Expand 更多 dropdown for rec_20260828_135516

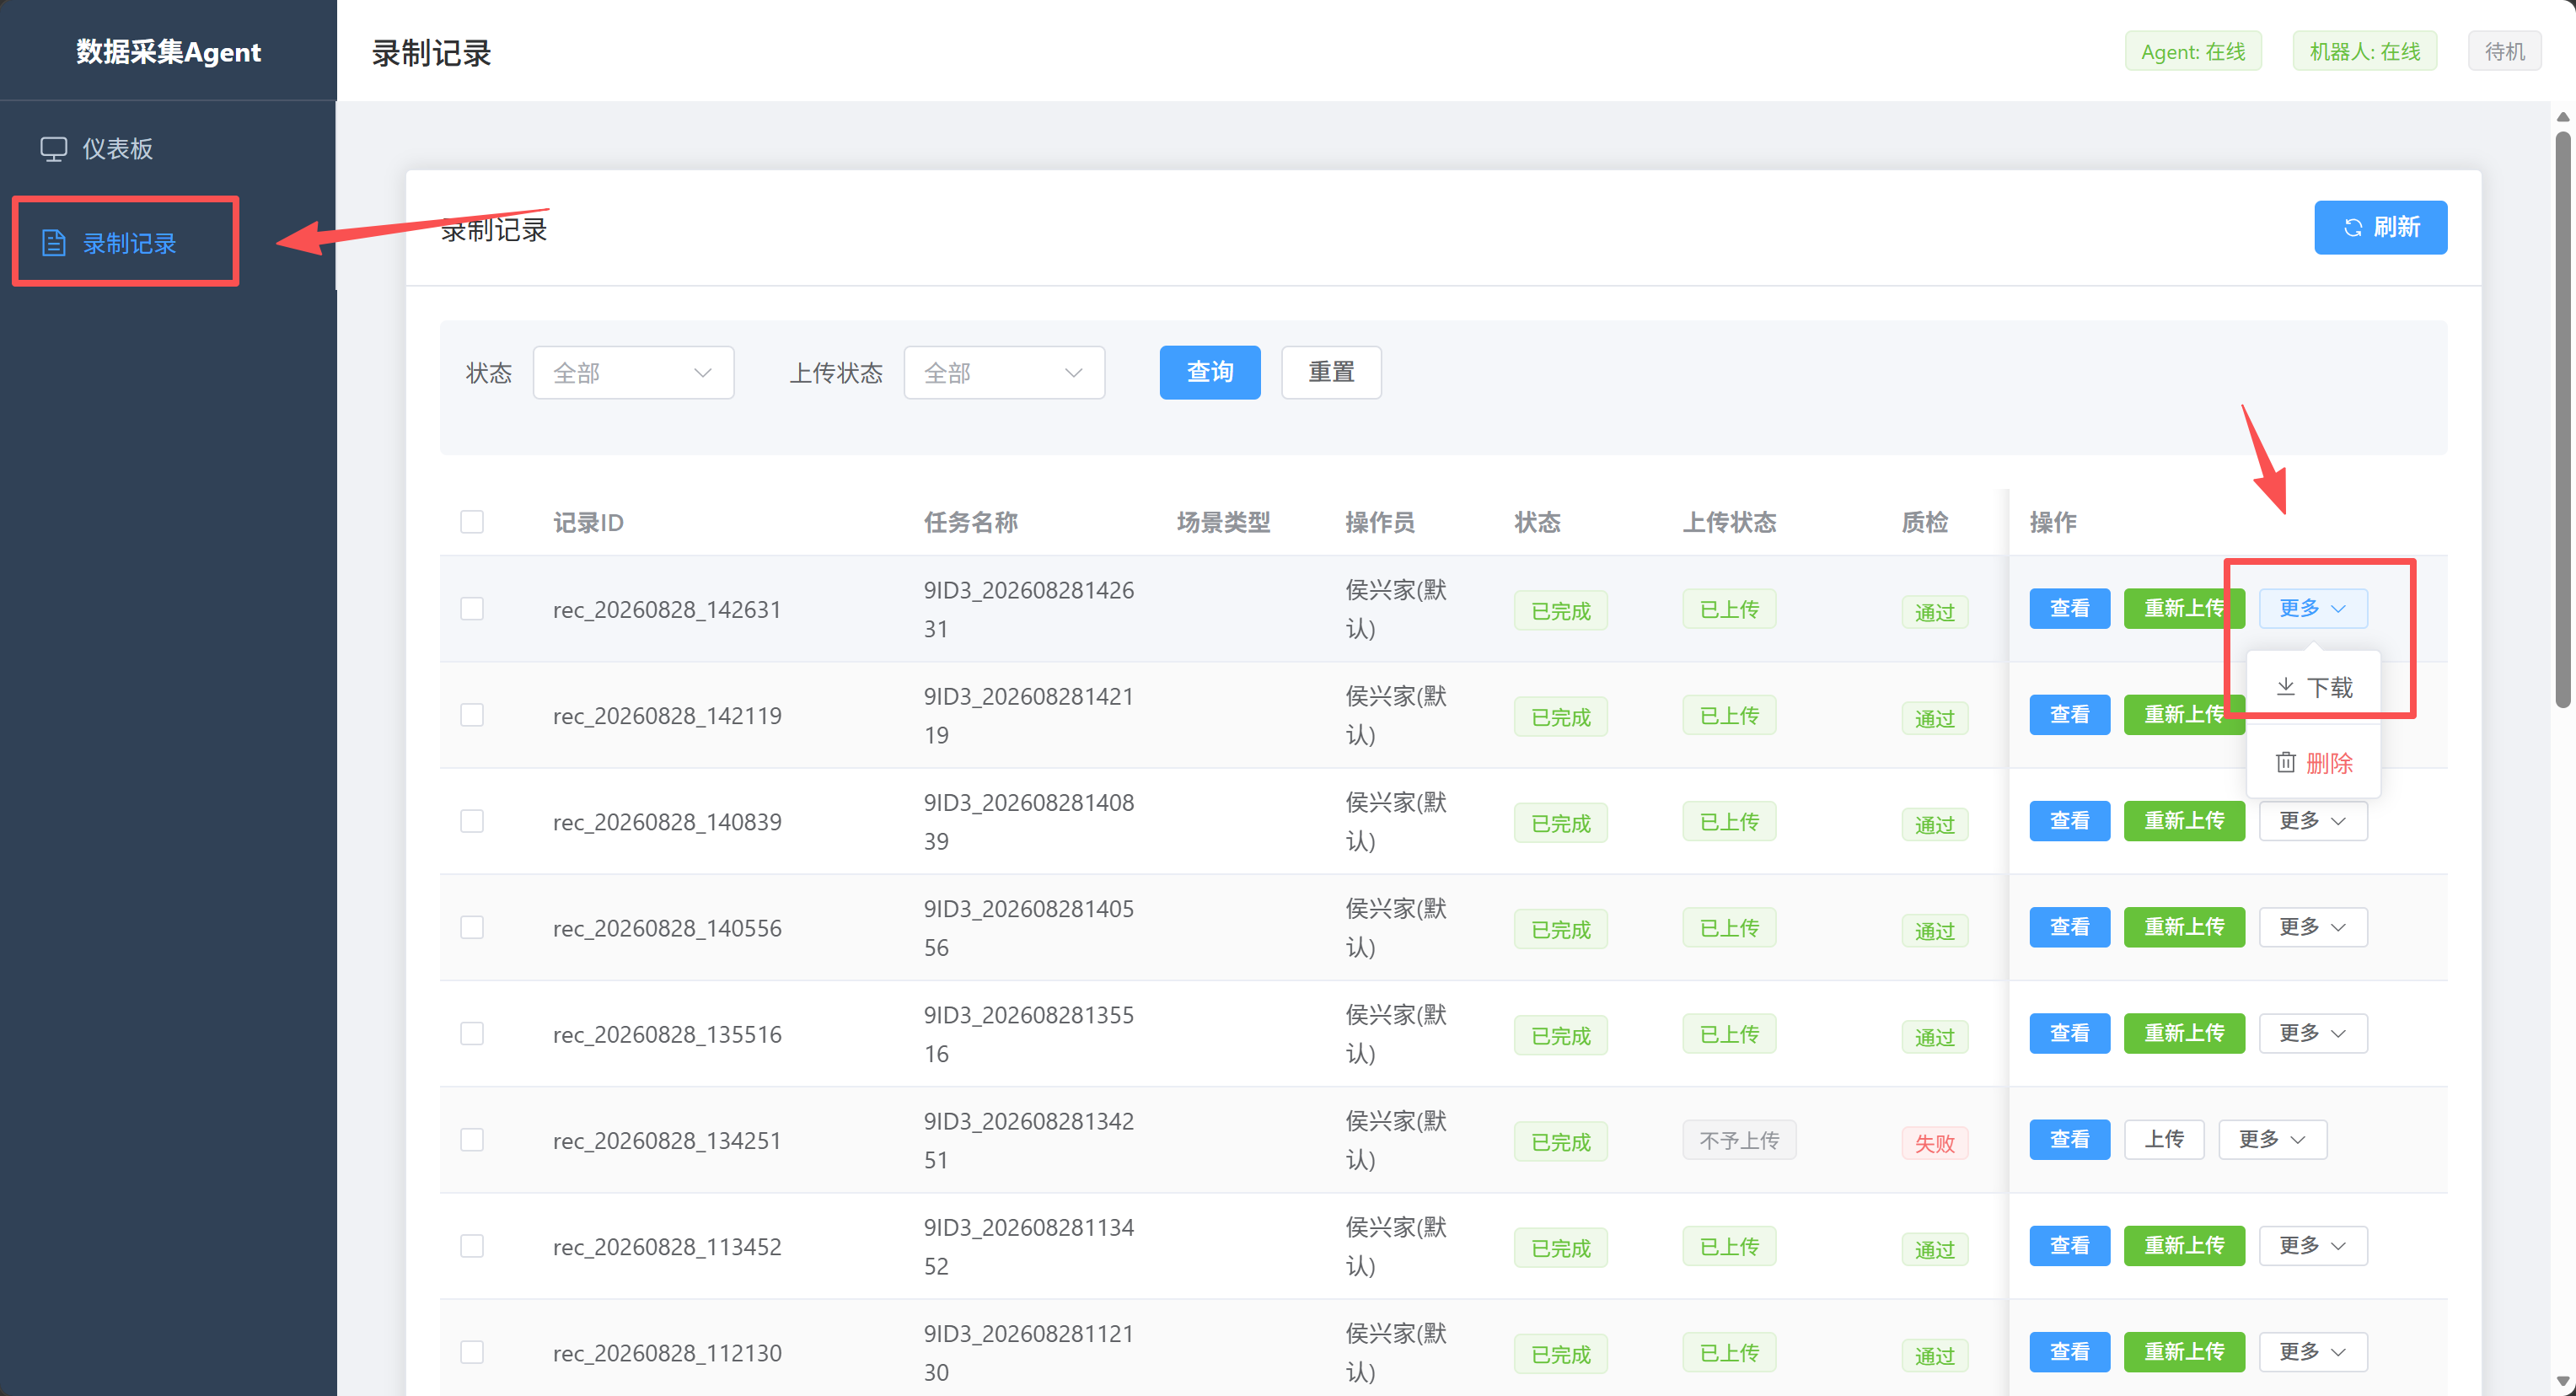click(x=2312, y=1033)
